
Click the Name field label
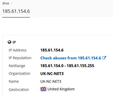coord(14,81)
